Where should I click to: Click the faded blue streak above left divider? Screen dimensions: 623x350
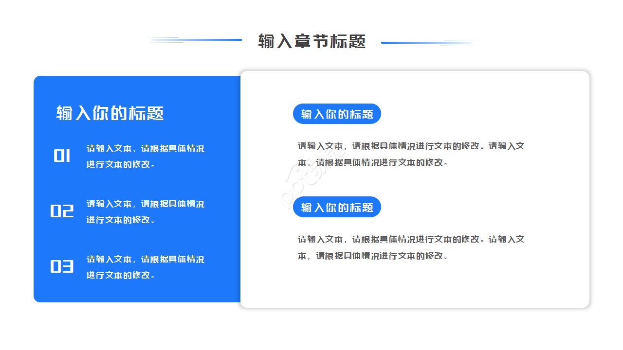[161, 38]
